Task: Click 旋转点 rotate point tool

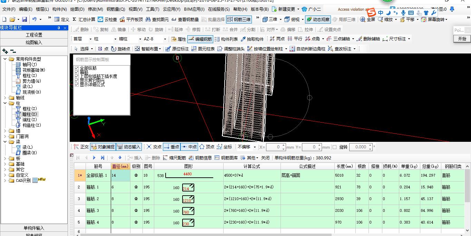Action: (x=121, y=49)
